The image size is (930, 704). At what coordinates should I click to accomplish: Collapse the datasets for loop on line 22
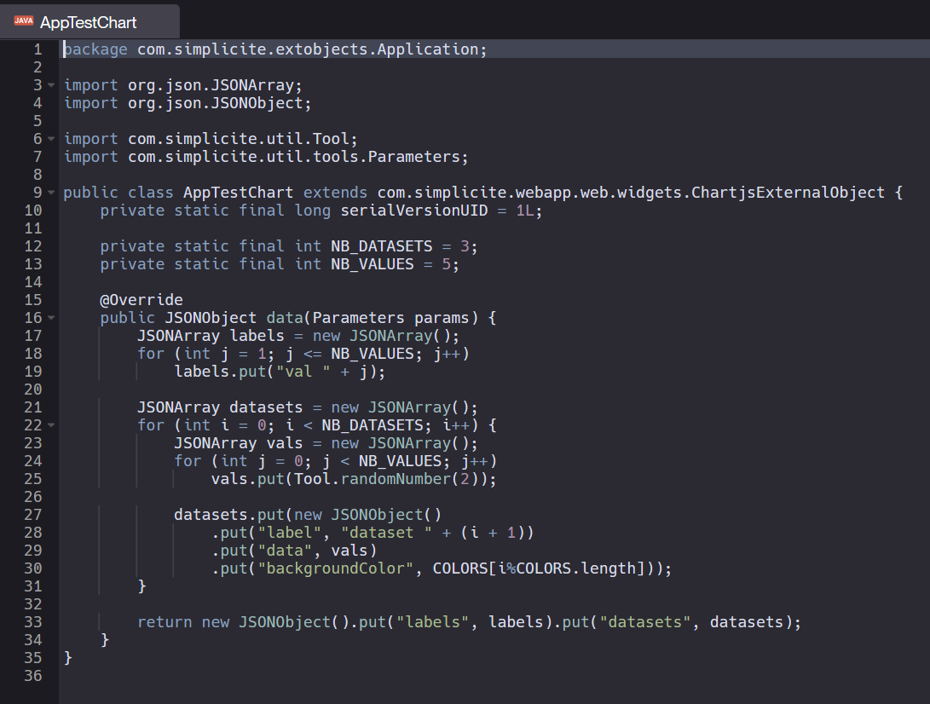click(52, 425)
